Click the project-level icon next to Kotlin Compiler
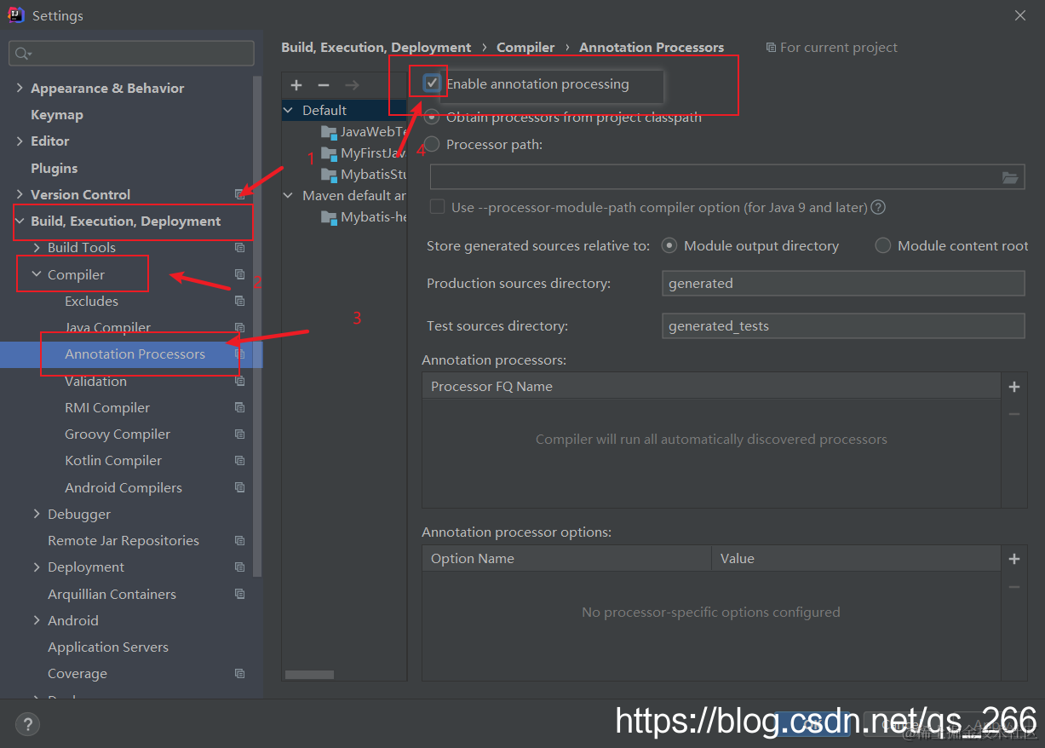 click(x=240, y=460)
